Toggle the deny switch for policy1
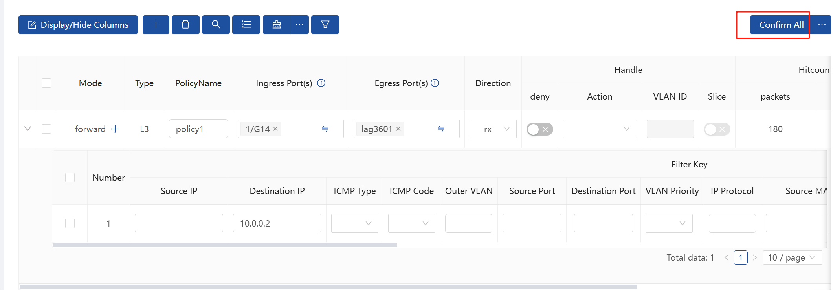 coord(539,129)
